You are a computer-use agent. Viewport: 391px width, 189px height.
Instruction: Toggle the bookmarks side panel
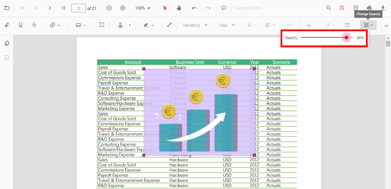(7, 58)
